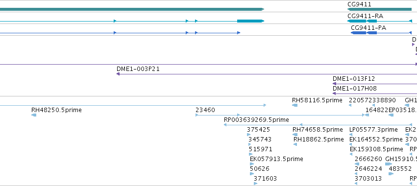Viewport: 417px width, 186px height.
Task: Click the EK057913.5prime arrow glyph
Action: coord(252,164)
